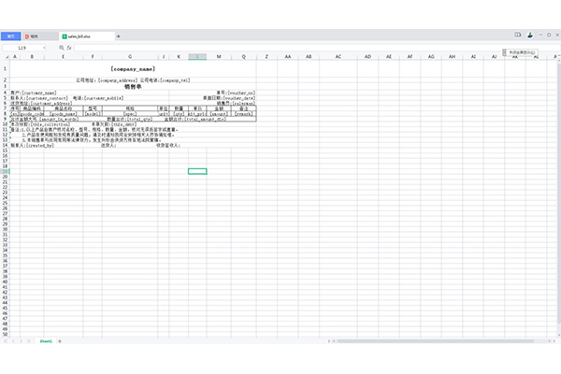Click the vertical scrollbar up arrow
This screenshot has width=561, height=374.
pos(559,62)
